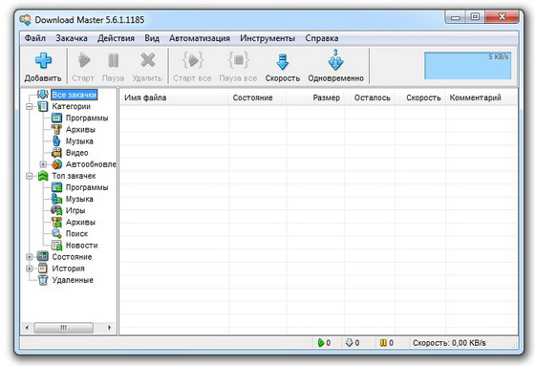
Task: Click the Состояние tree icon
Action: tap(43, 257)
